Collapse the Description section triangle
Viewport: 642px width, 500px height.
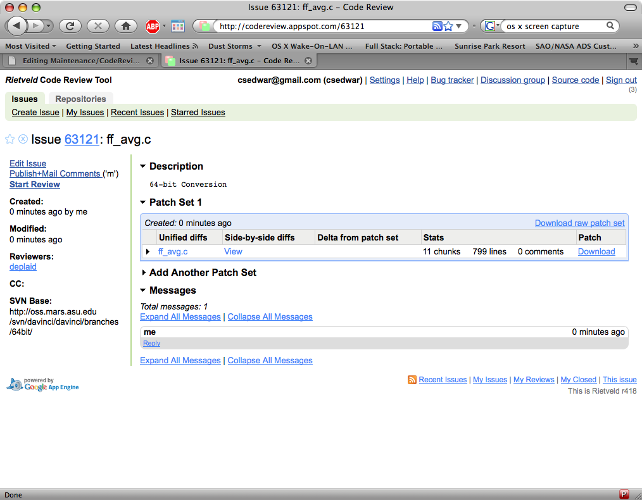coord(143,166)
